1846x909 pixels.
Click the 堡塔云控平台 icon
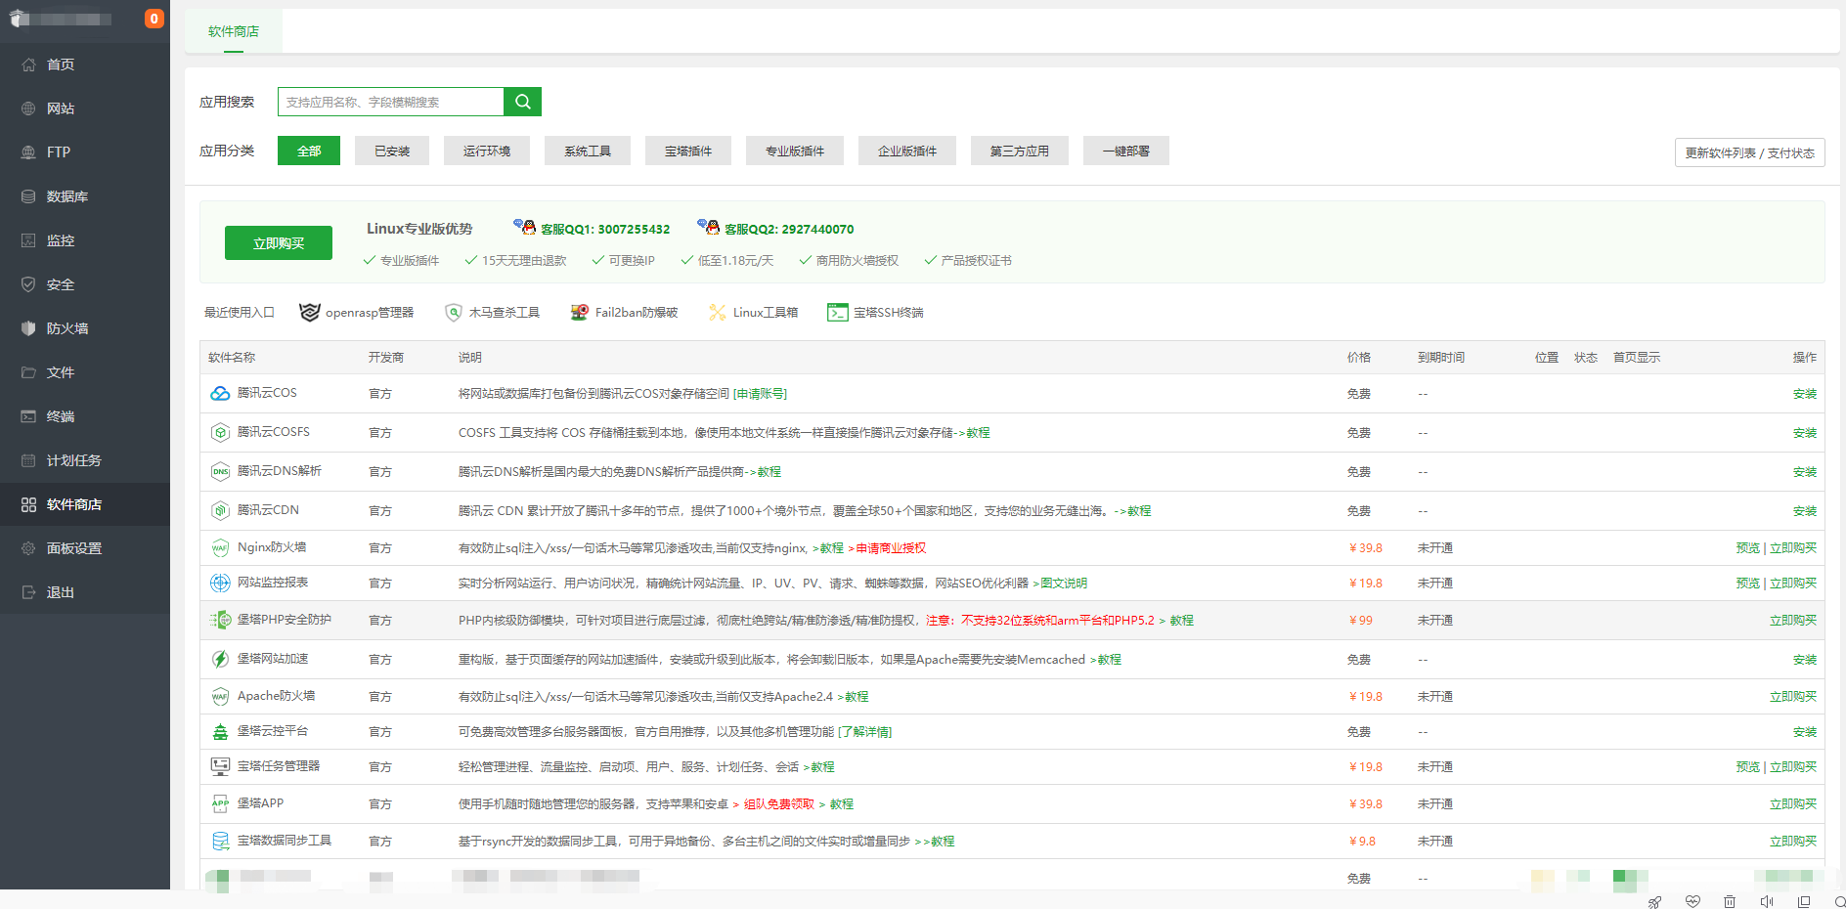tap(220, 731)
